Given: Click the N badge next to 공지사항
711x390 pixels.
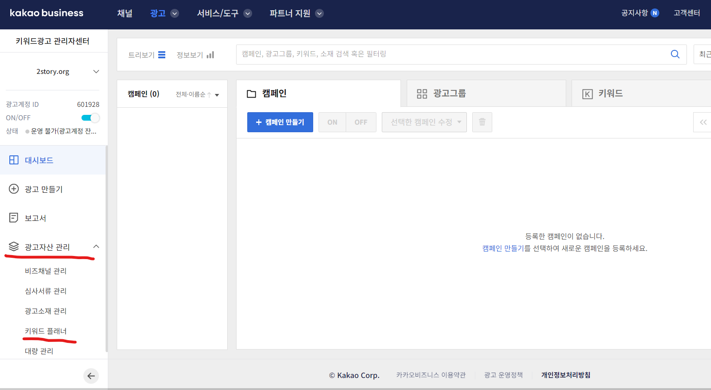Looking at the screenshot, I should click(x=655, y=13).
